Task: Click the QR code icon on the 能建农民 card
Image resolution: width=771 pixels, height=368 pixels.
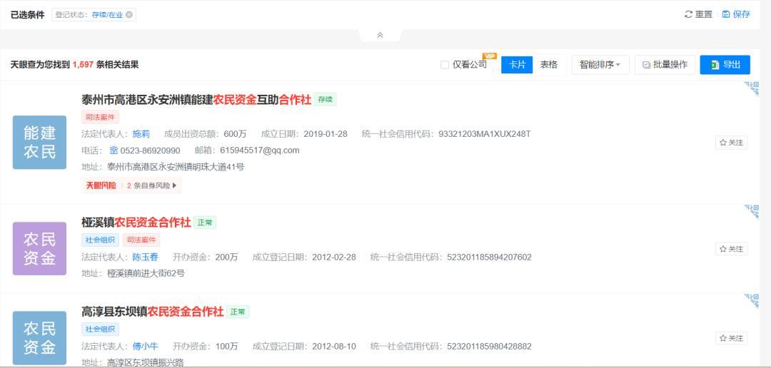Action: click(751, 88)
